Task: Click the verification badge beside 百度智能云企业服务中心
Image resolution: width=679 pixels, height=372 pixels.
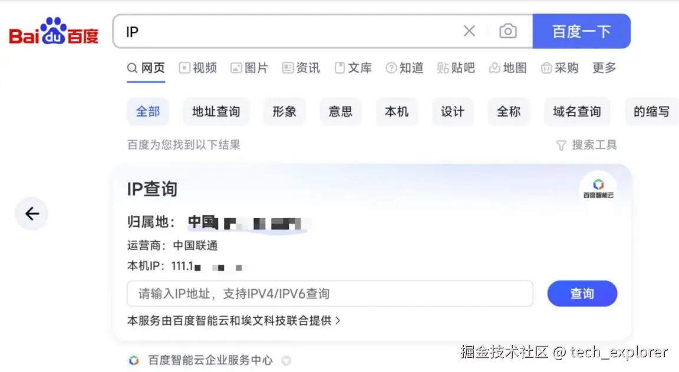Action: tap(286, 360)
